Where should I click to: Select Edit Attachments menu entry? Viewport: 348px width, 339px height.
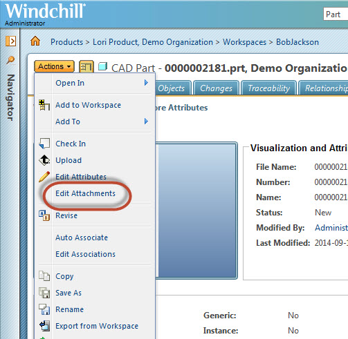coord(85,193)
